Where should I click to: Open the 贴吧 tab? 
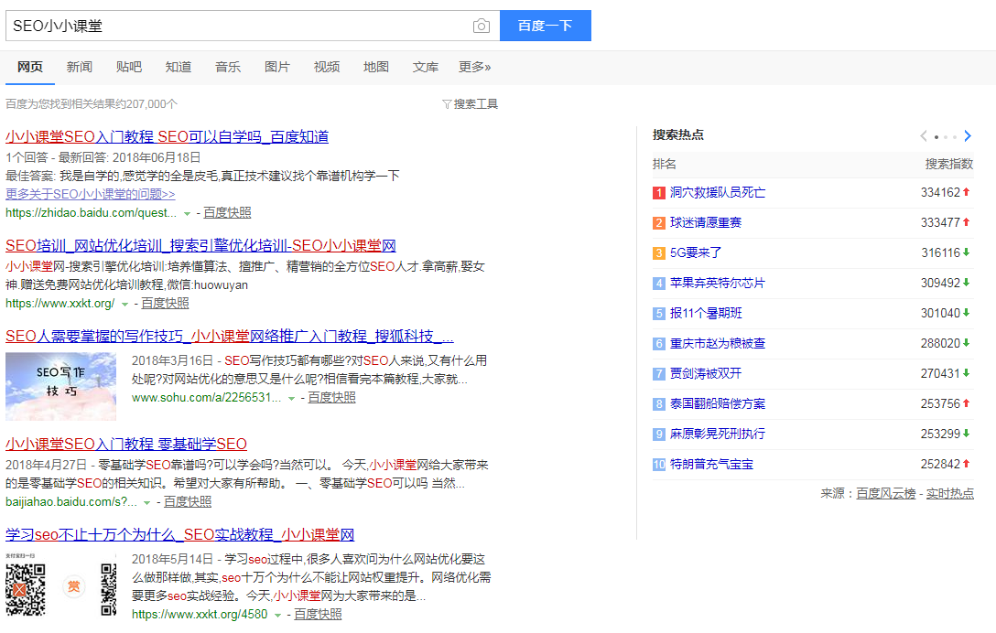(x=129, y=67)
